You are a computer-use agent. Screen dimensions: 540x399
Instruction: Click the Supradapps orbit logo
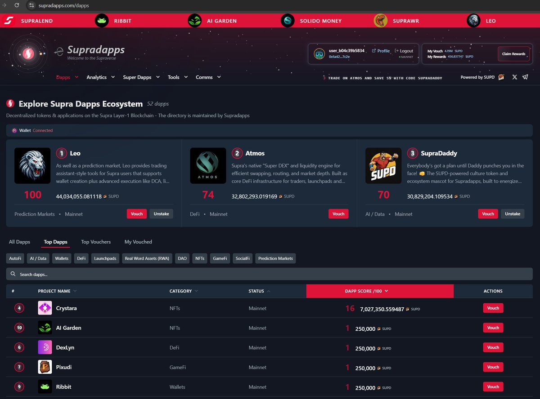tap(27, 54)
